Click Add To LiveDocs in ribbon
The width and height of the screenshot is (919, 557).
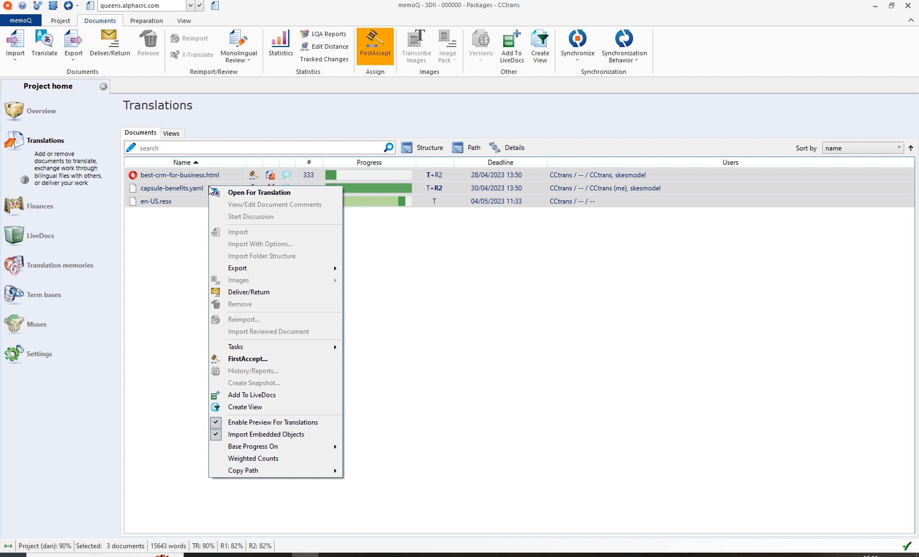(x=511, y=47)
